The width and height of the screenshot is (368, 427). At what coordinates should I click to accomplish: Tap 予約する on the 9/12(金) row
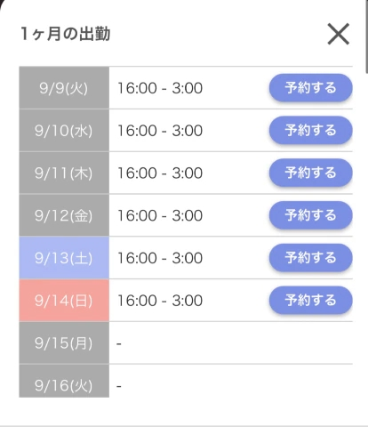310,215
